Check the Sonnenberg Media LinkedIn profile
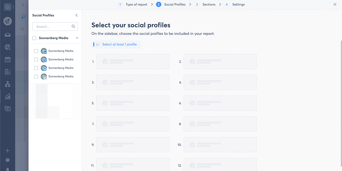Screen dimensions: 342x171 coord(36,51)
